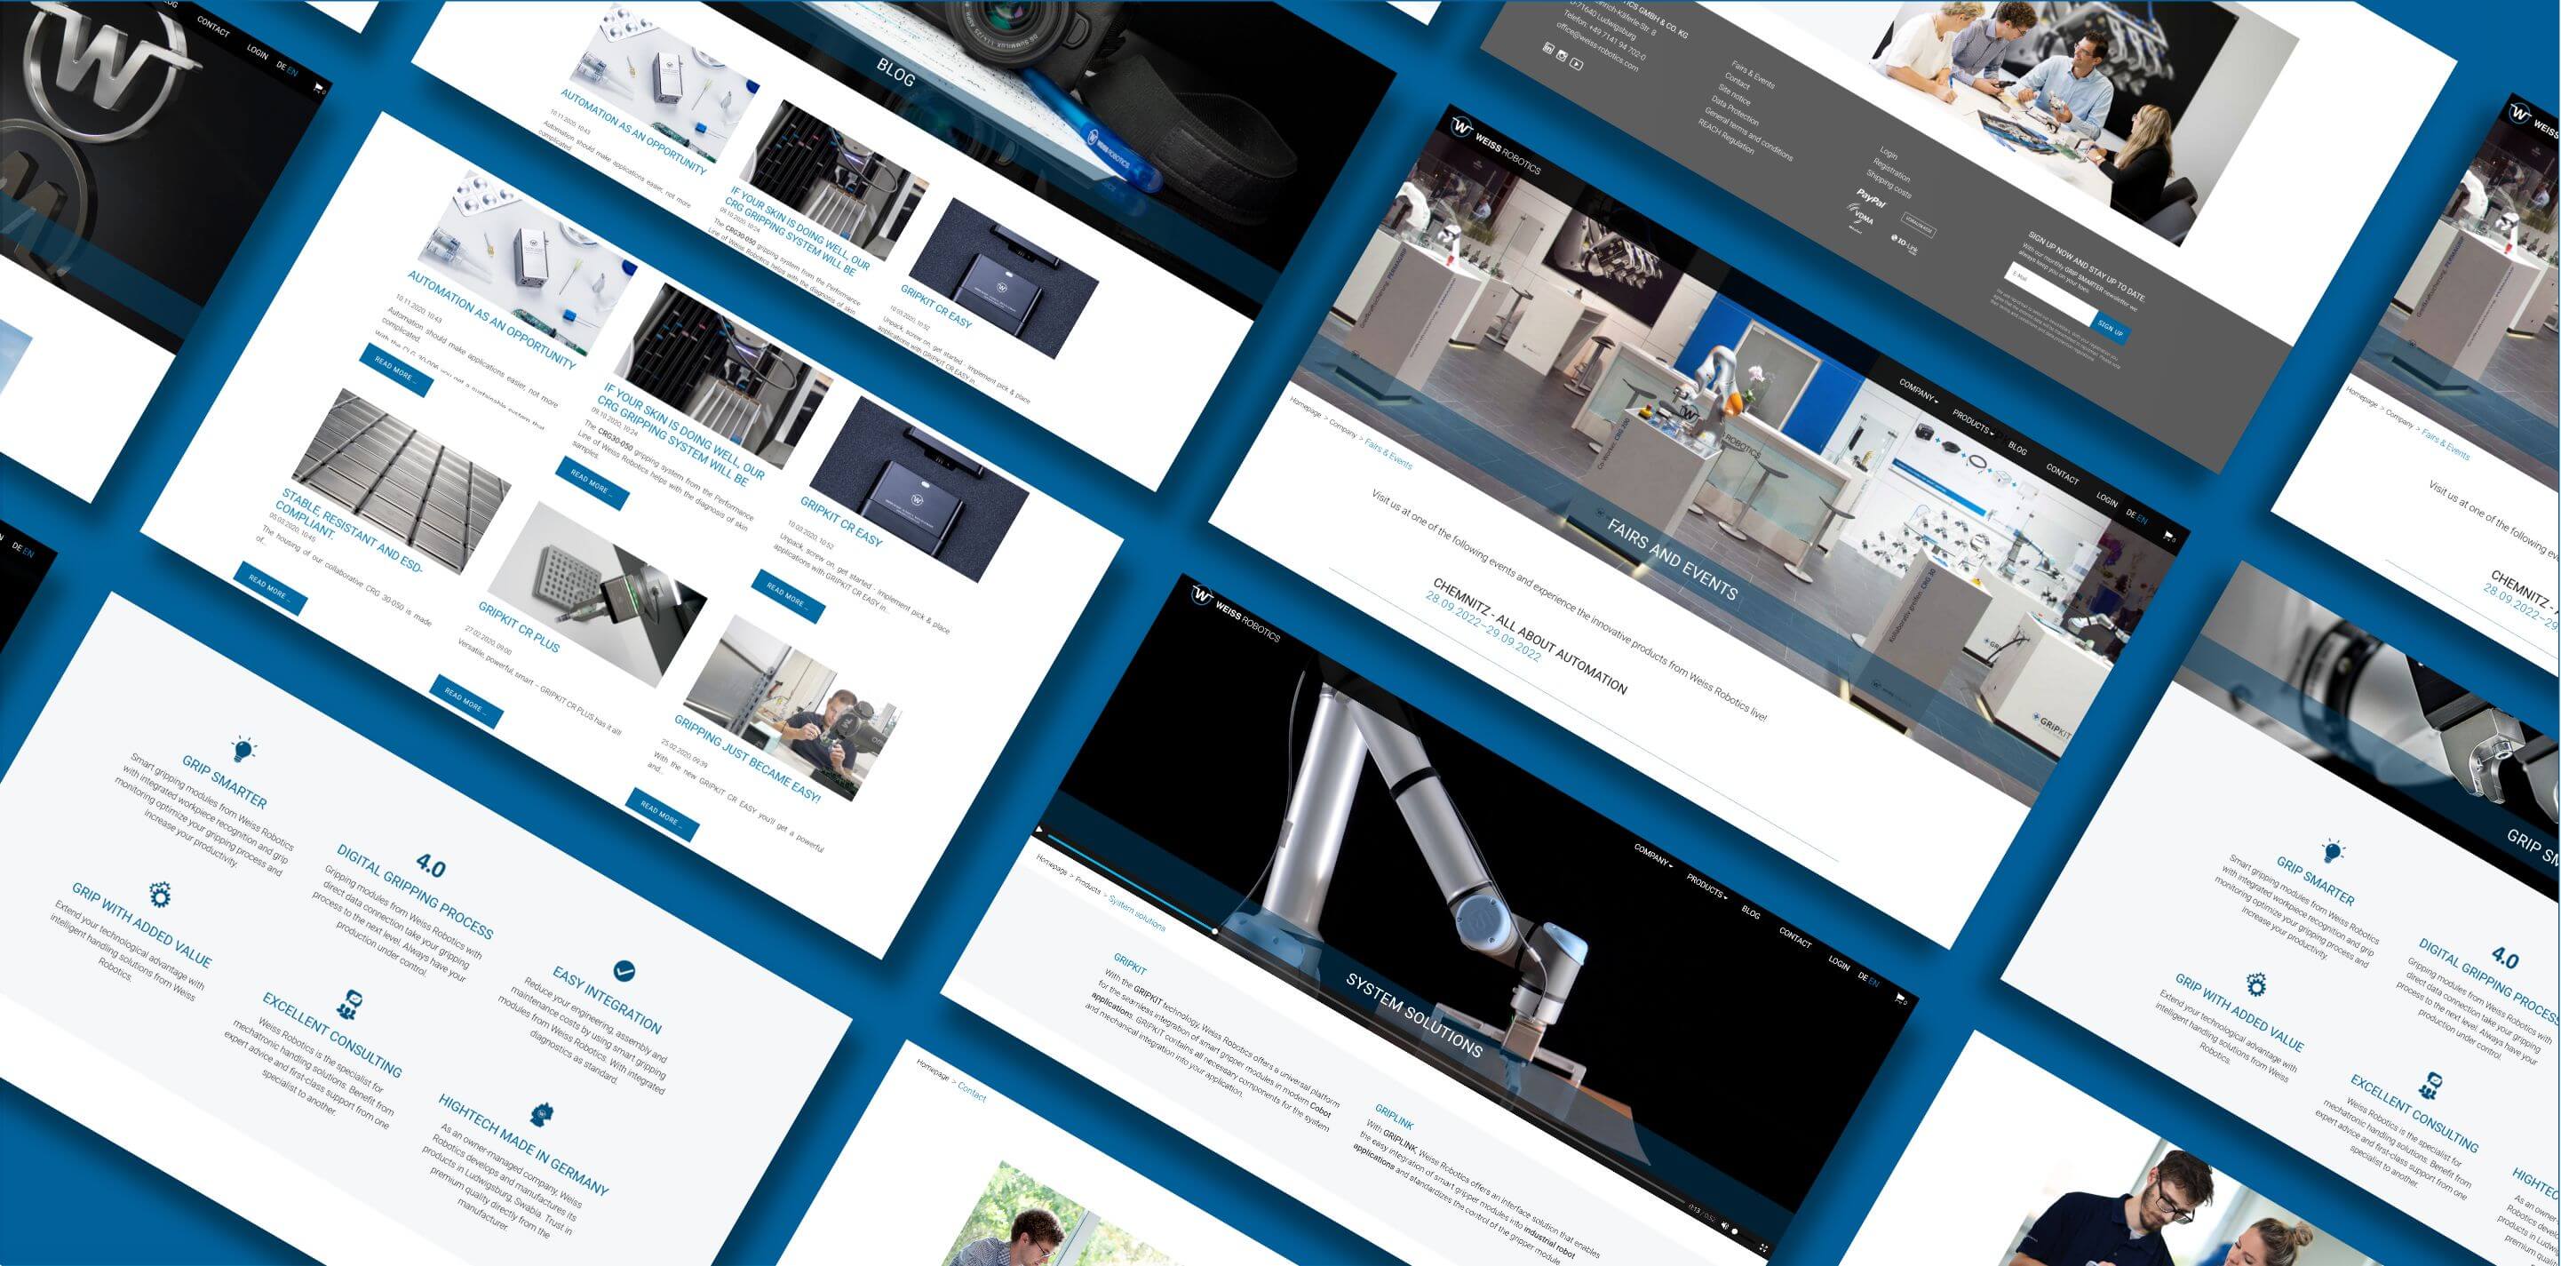Viewport: 2561px width, 1266px height.
Task: Click the fullscreen icon of the robot video
Action: pyautogui.click(x=1765, y=1249)
